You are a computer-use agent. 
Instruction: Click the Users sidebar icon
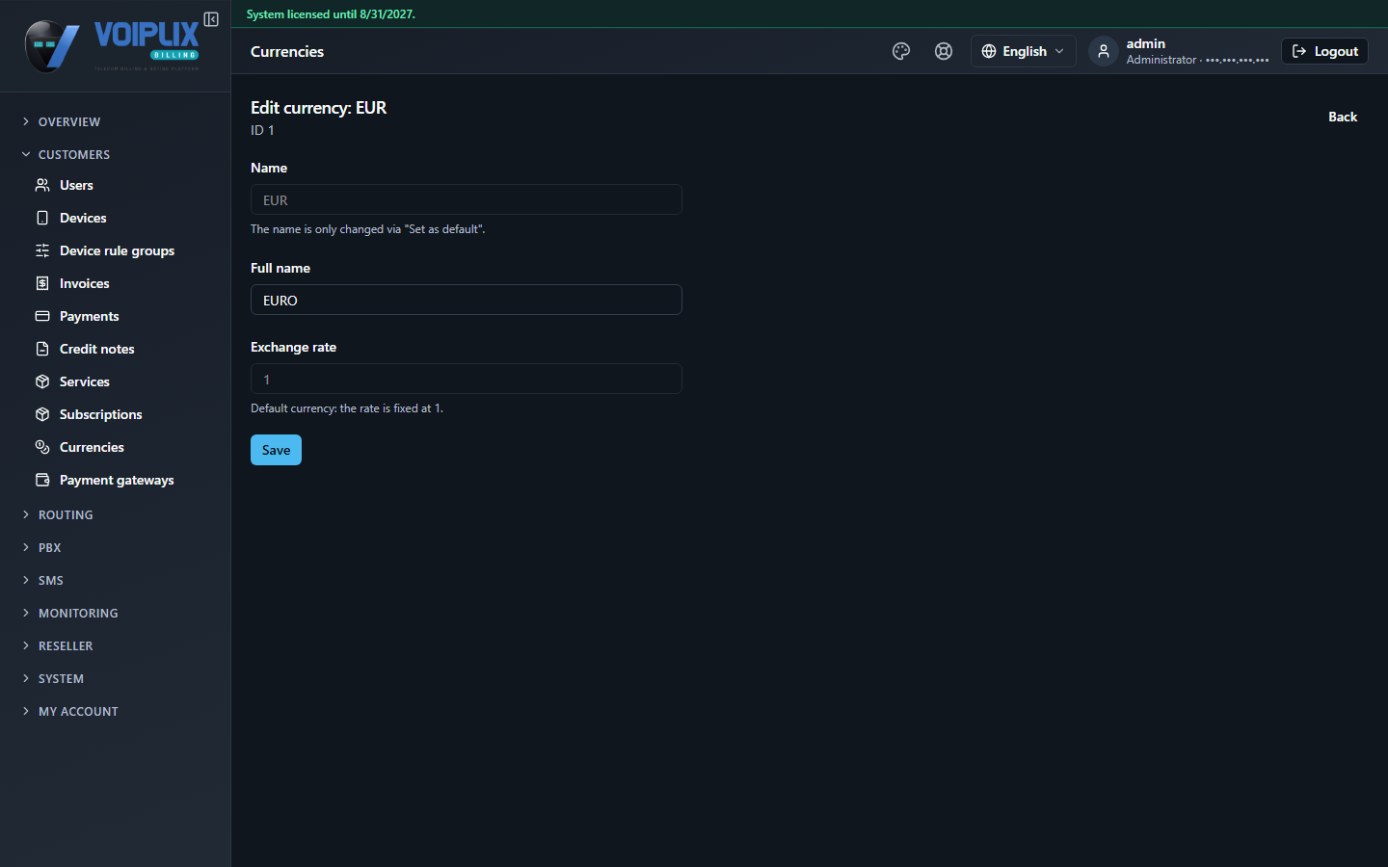click(x=42, y=185)
